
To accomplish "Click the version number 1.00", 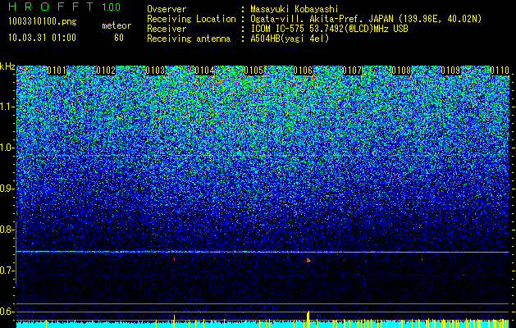I will pos(112,7).
